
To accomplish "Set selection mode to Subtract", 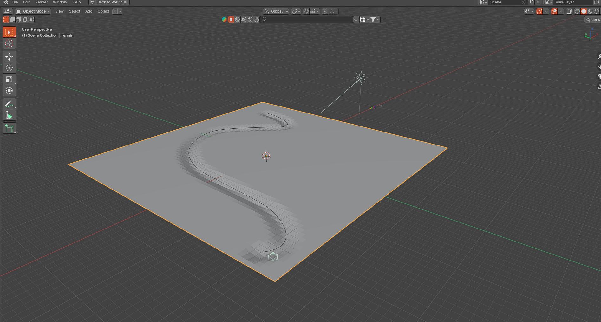I will point(18,20).
